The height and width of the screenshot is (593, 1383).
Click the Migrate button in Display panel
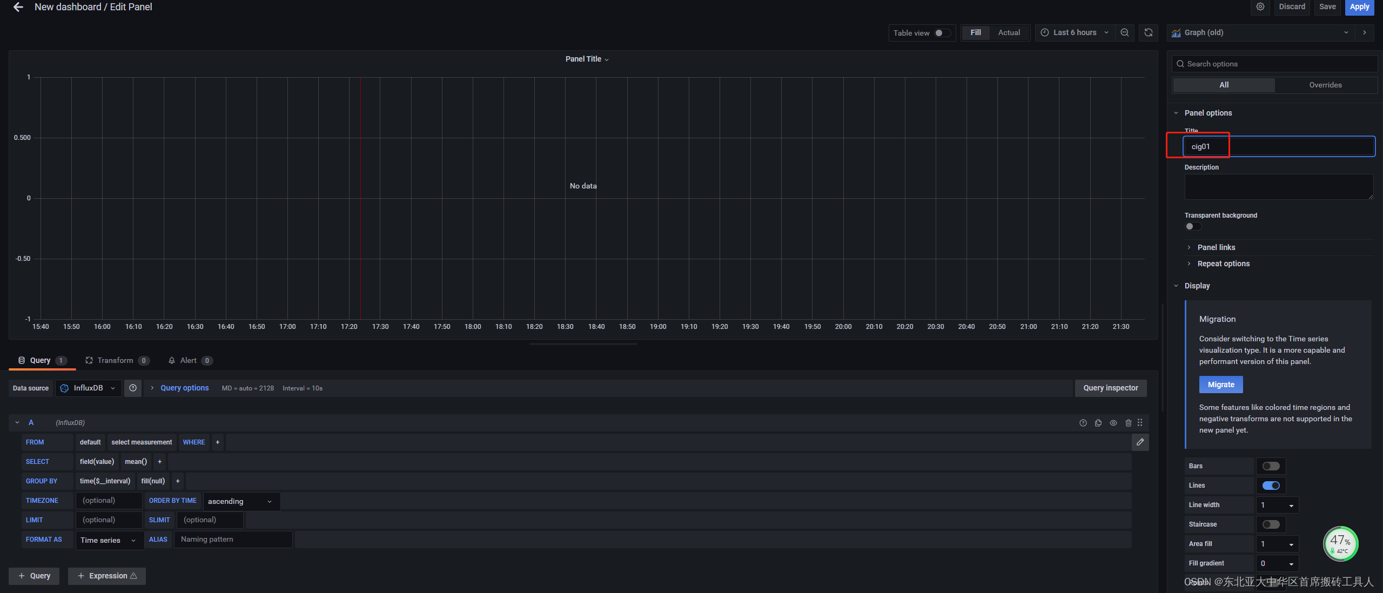pos(1220,384)
